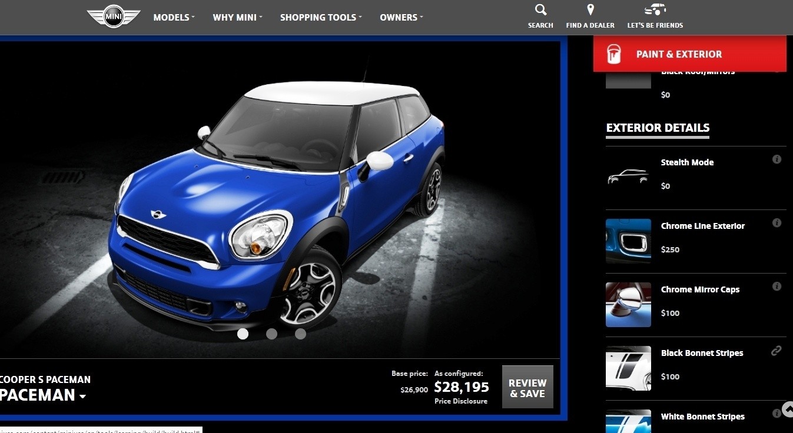
Task: Show info for Chrome Mirror Caps
Action: (777, 287)
